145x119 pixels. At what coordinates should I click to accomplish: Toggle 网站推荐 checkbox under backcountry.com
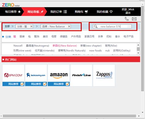[x=45, y=84]
